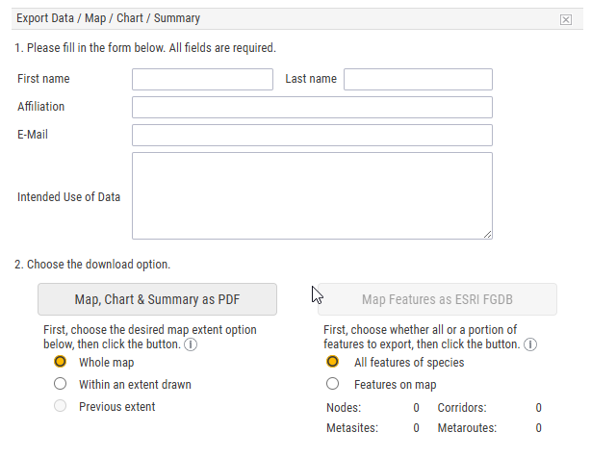Click the Corridors count value
Viewport: 591px width, 458px height.
tap(539, 408)
